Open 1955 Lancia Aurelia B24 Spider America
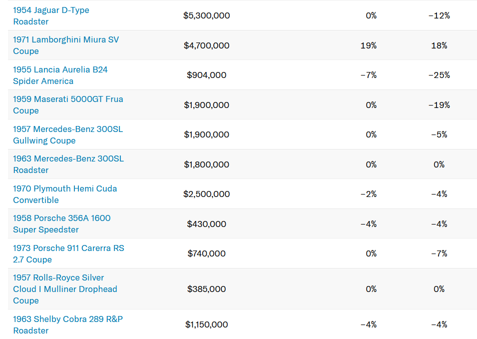 pyautogui.click(x=60, y=69)
